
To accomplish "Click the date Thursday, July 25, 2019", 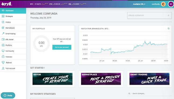I will 41,18.
